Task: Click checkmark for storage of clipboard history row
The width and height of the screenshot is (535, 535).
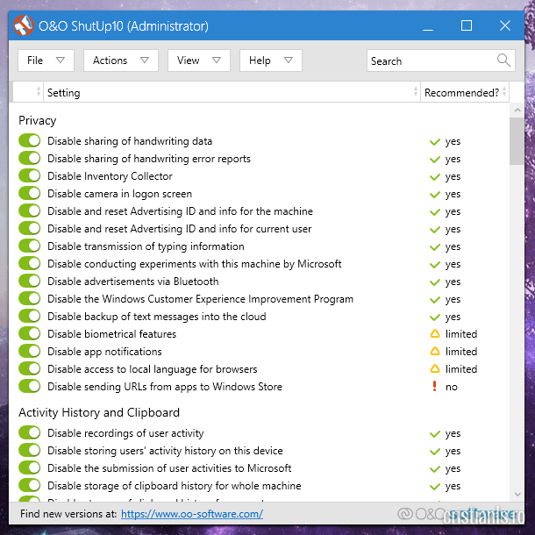Action: click(435, 486)
